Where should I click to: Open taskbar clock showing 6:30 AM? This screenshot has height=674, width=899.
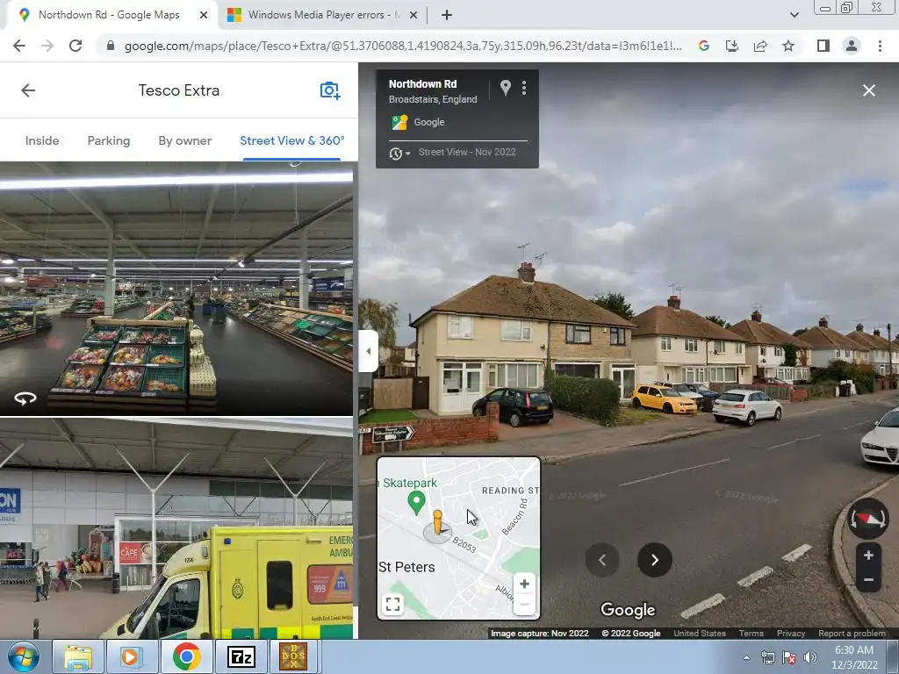tap(854, 657)
